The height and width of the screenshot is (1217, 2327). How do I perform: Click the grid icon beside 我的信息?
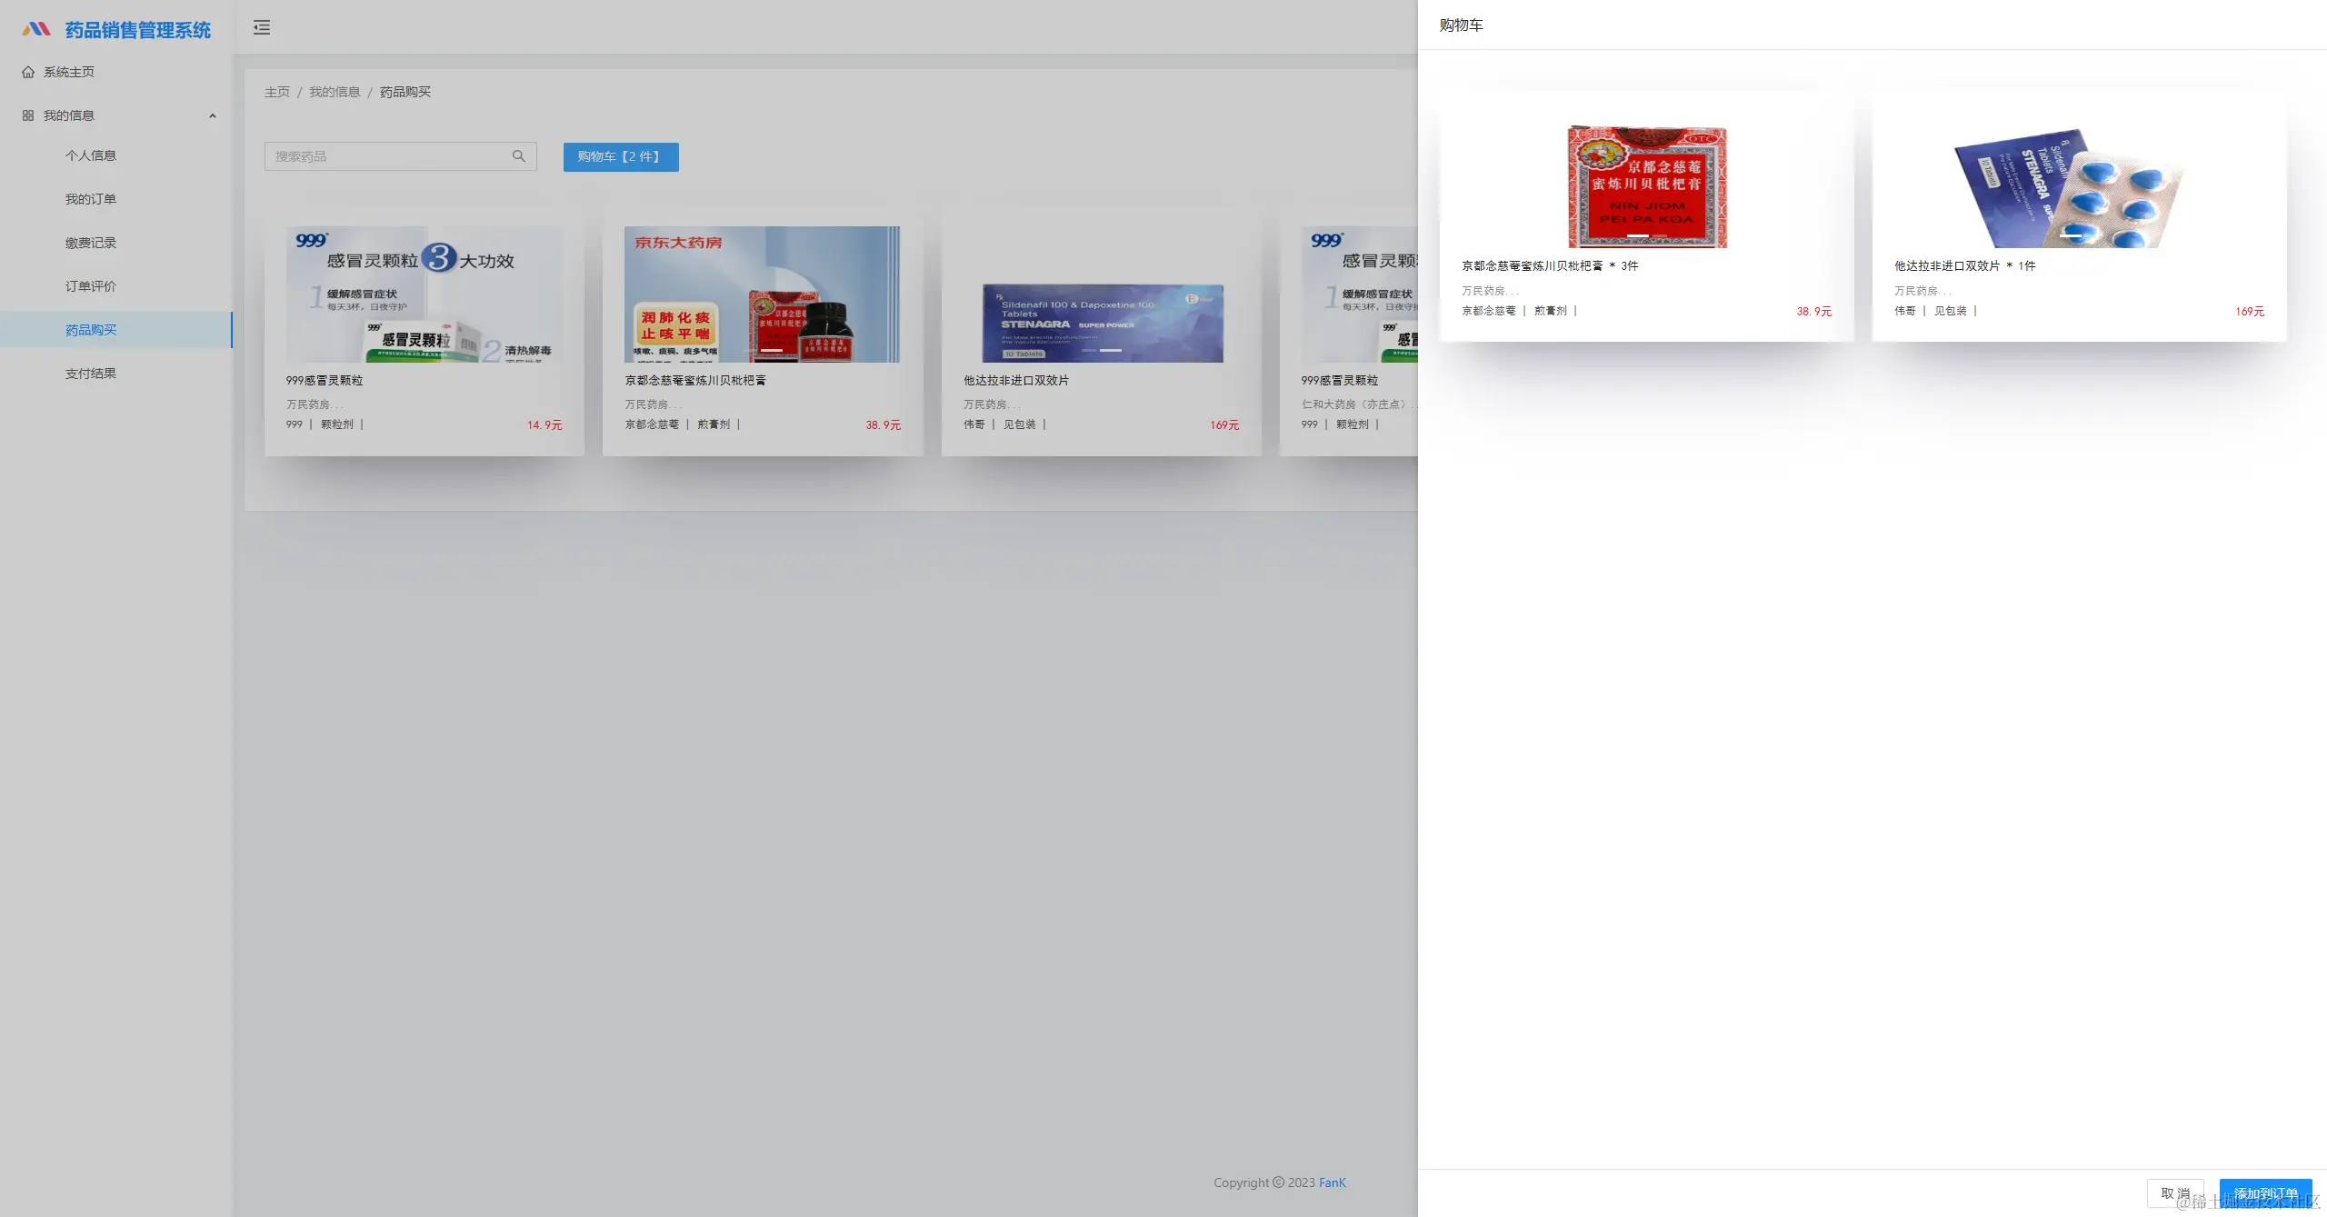pyautogui.click(x=28, y=115)
